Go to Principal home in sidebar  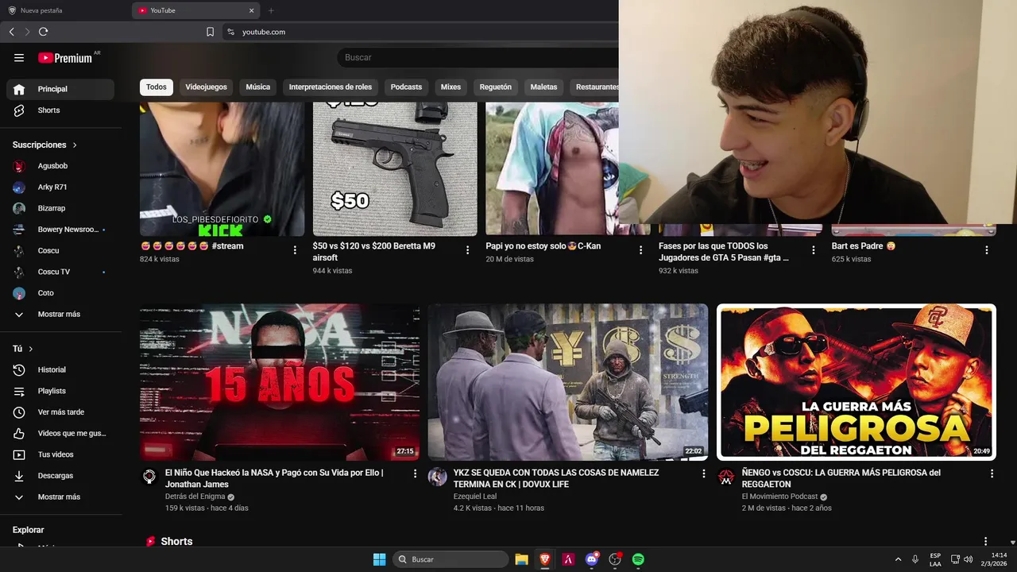(x=60, y=89)
